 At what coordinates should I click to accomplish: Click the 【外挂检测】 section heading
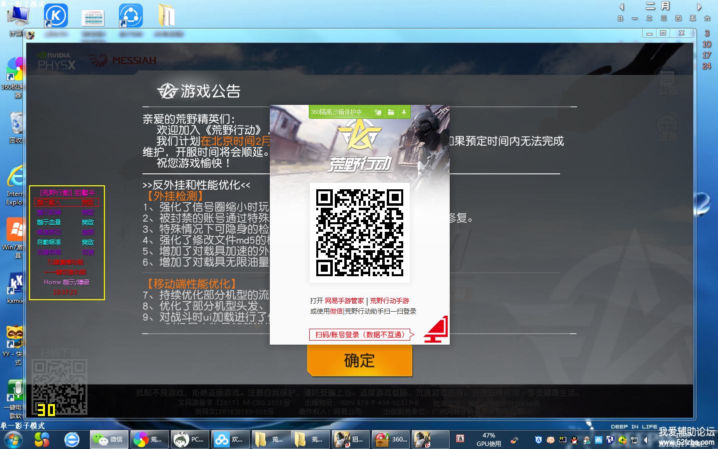(175, 196)
